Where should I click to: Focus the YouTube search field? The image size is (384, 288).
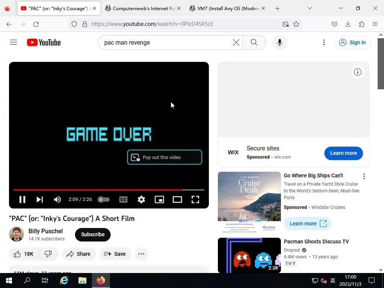click(x=166, y=42)
